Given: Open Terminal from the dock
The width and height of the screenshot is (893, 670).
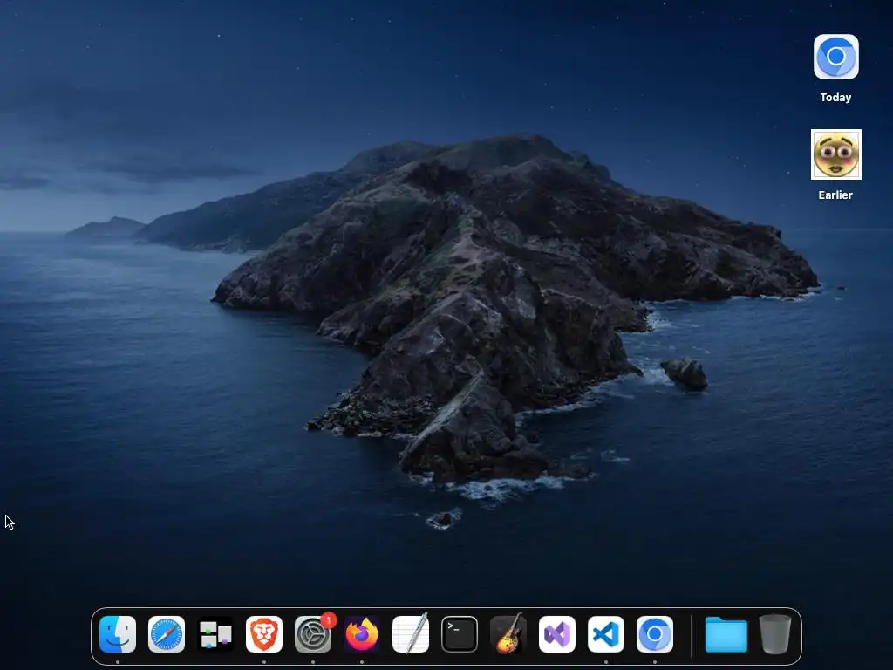Looking at the screenshot, I should (x=460, y=633).
